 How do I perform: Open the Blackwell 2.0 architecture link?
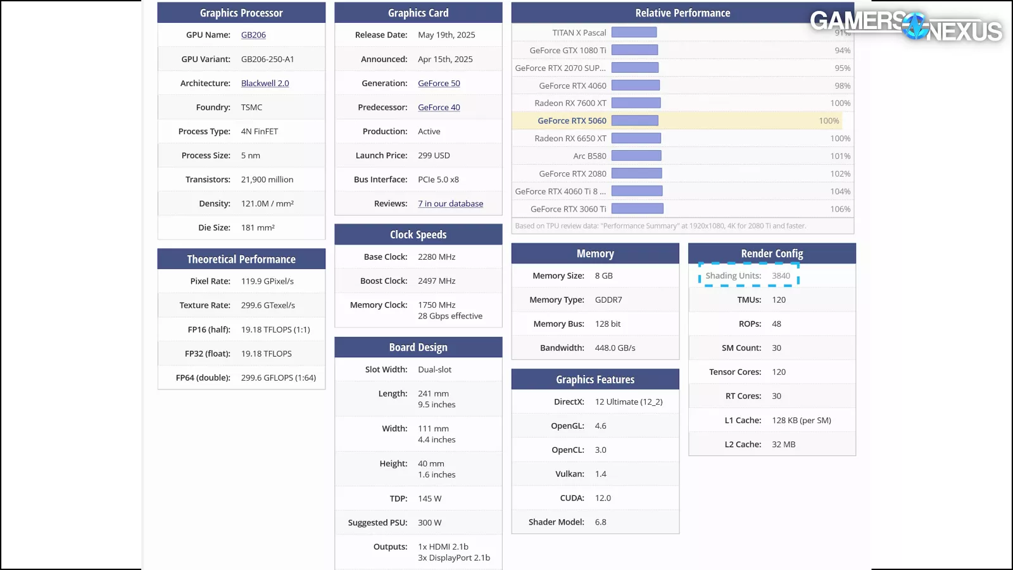[265, 83]
